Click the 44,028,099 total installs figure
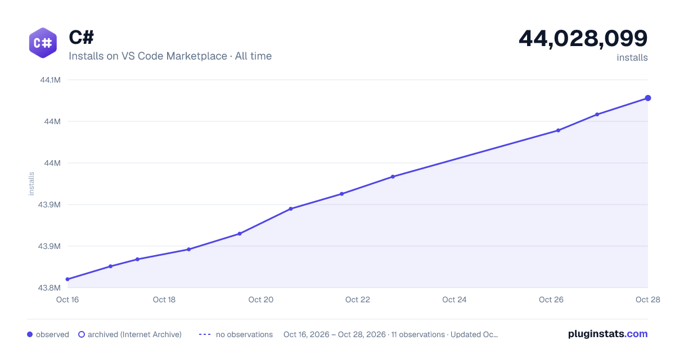This screenshot has width=675, height=354. click(x=583, y=38)
